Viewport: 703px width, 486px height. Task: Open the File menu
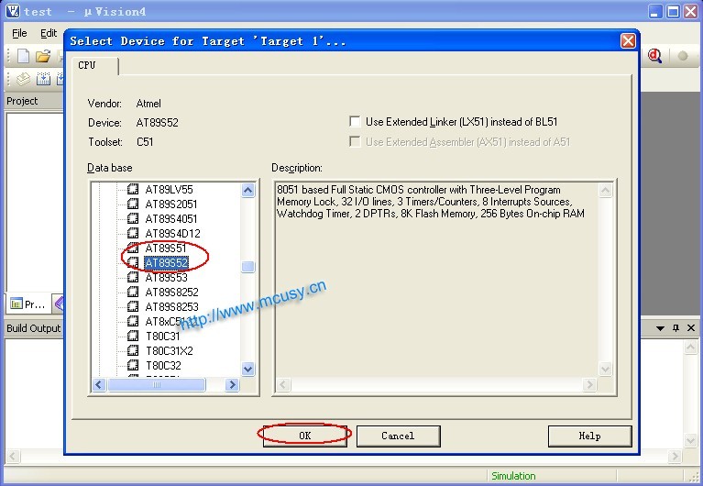coord(19,33)
